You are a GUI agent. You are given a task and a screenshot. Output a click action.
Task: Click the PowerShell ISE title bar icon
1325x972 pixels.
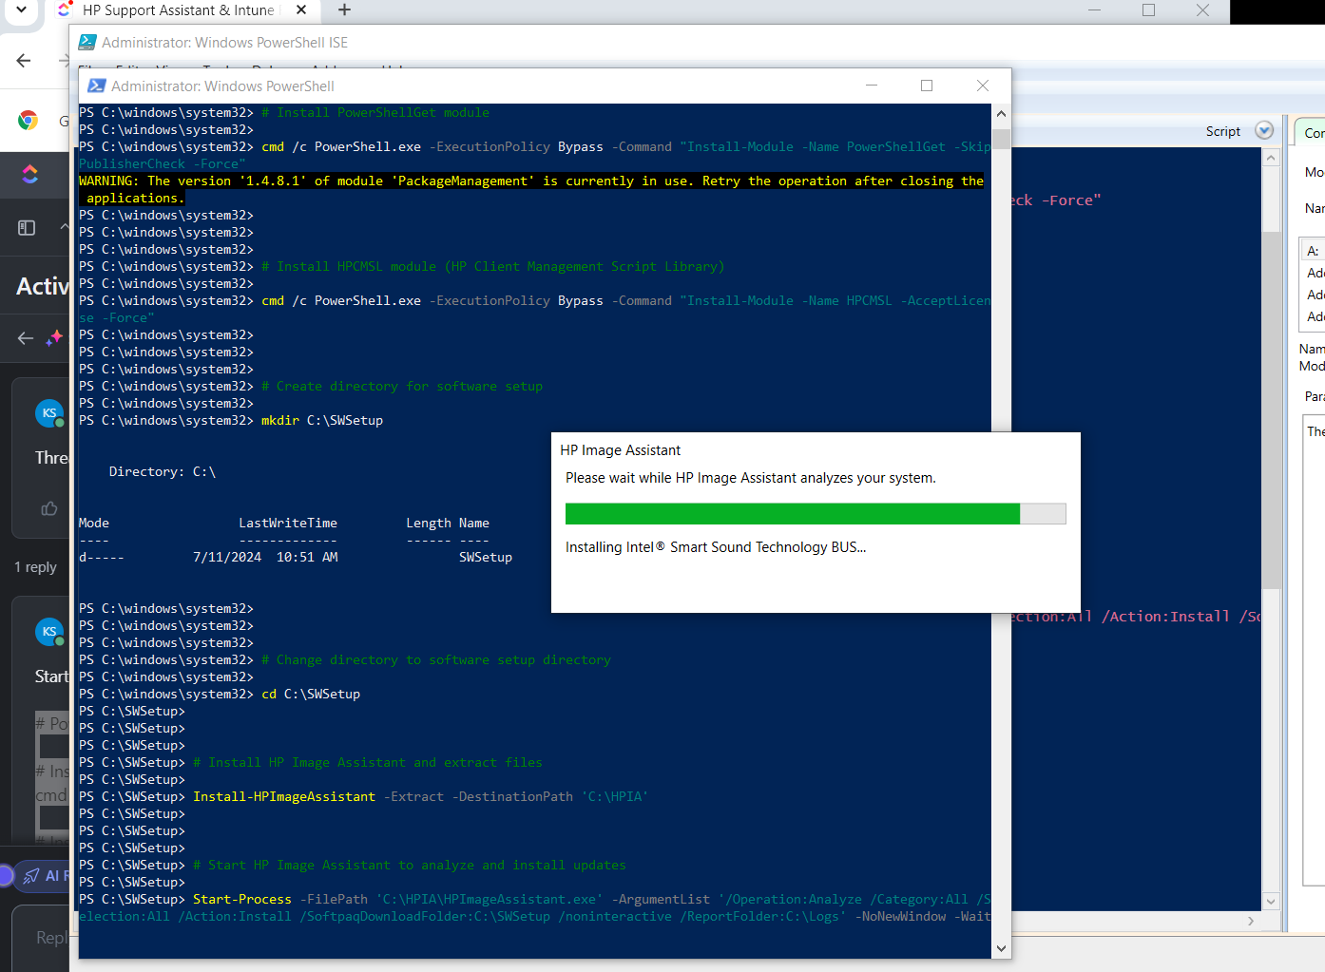click(x=86, y=42)
